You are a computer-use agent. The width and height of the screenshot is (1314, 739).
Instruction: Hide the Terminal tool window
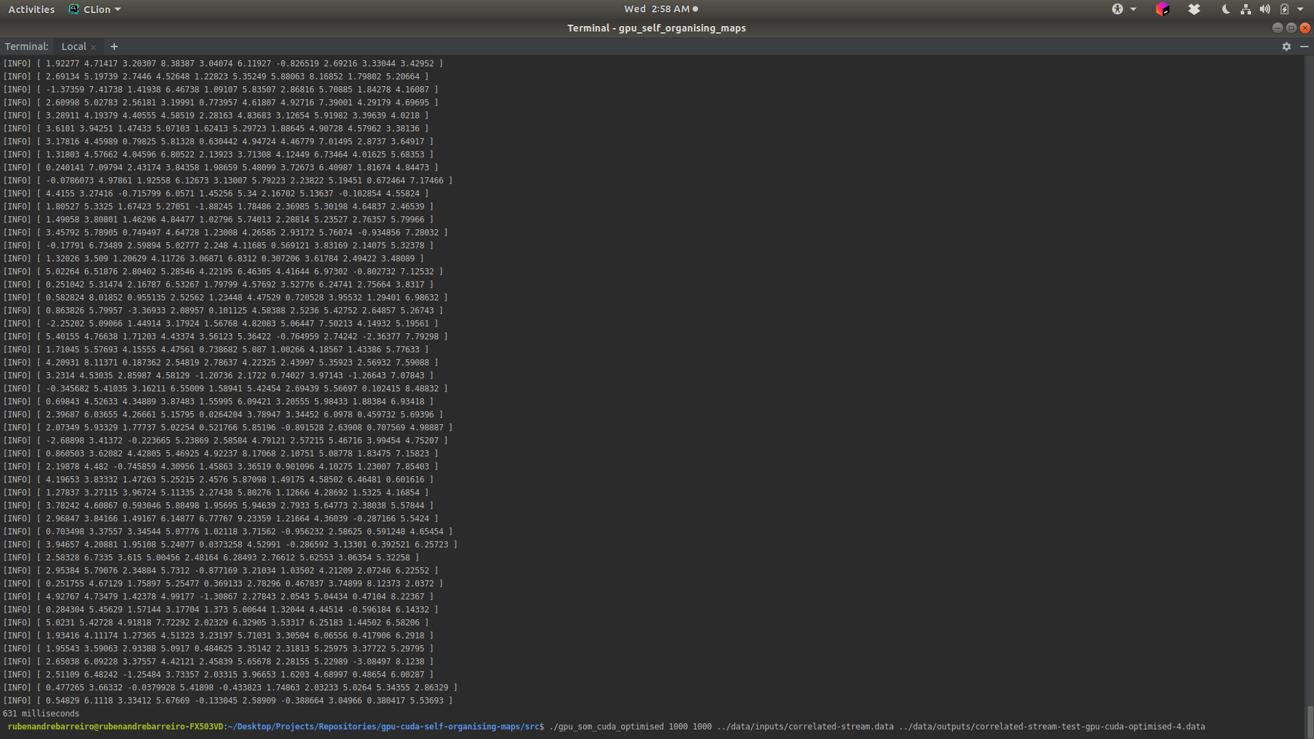click(x=1304, y=47)
